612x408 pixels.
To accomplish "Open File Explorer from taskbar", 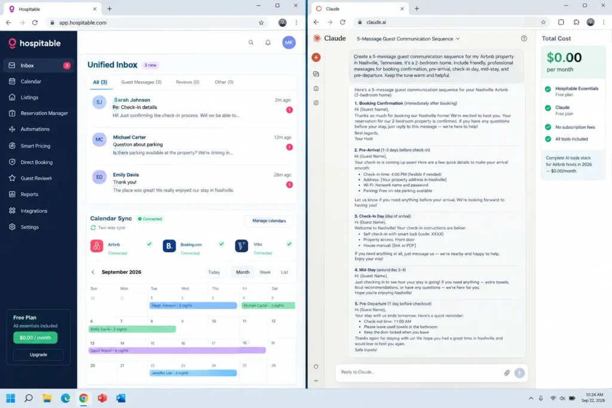I will (x=47, y=398).
